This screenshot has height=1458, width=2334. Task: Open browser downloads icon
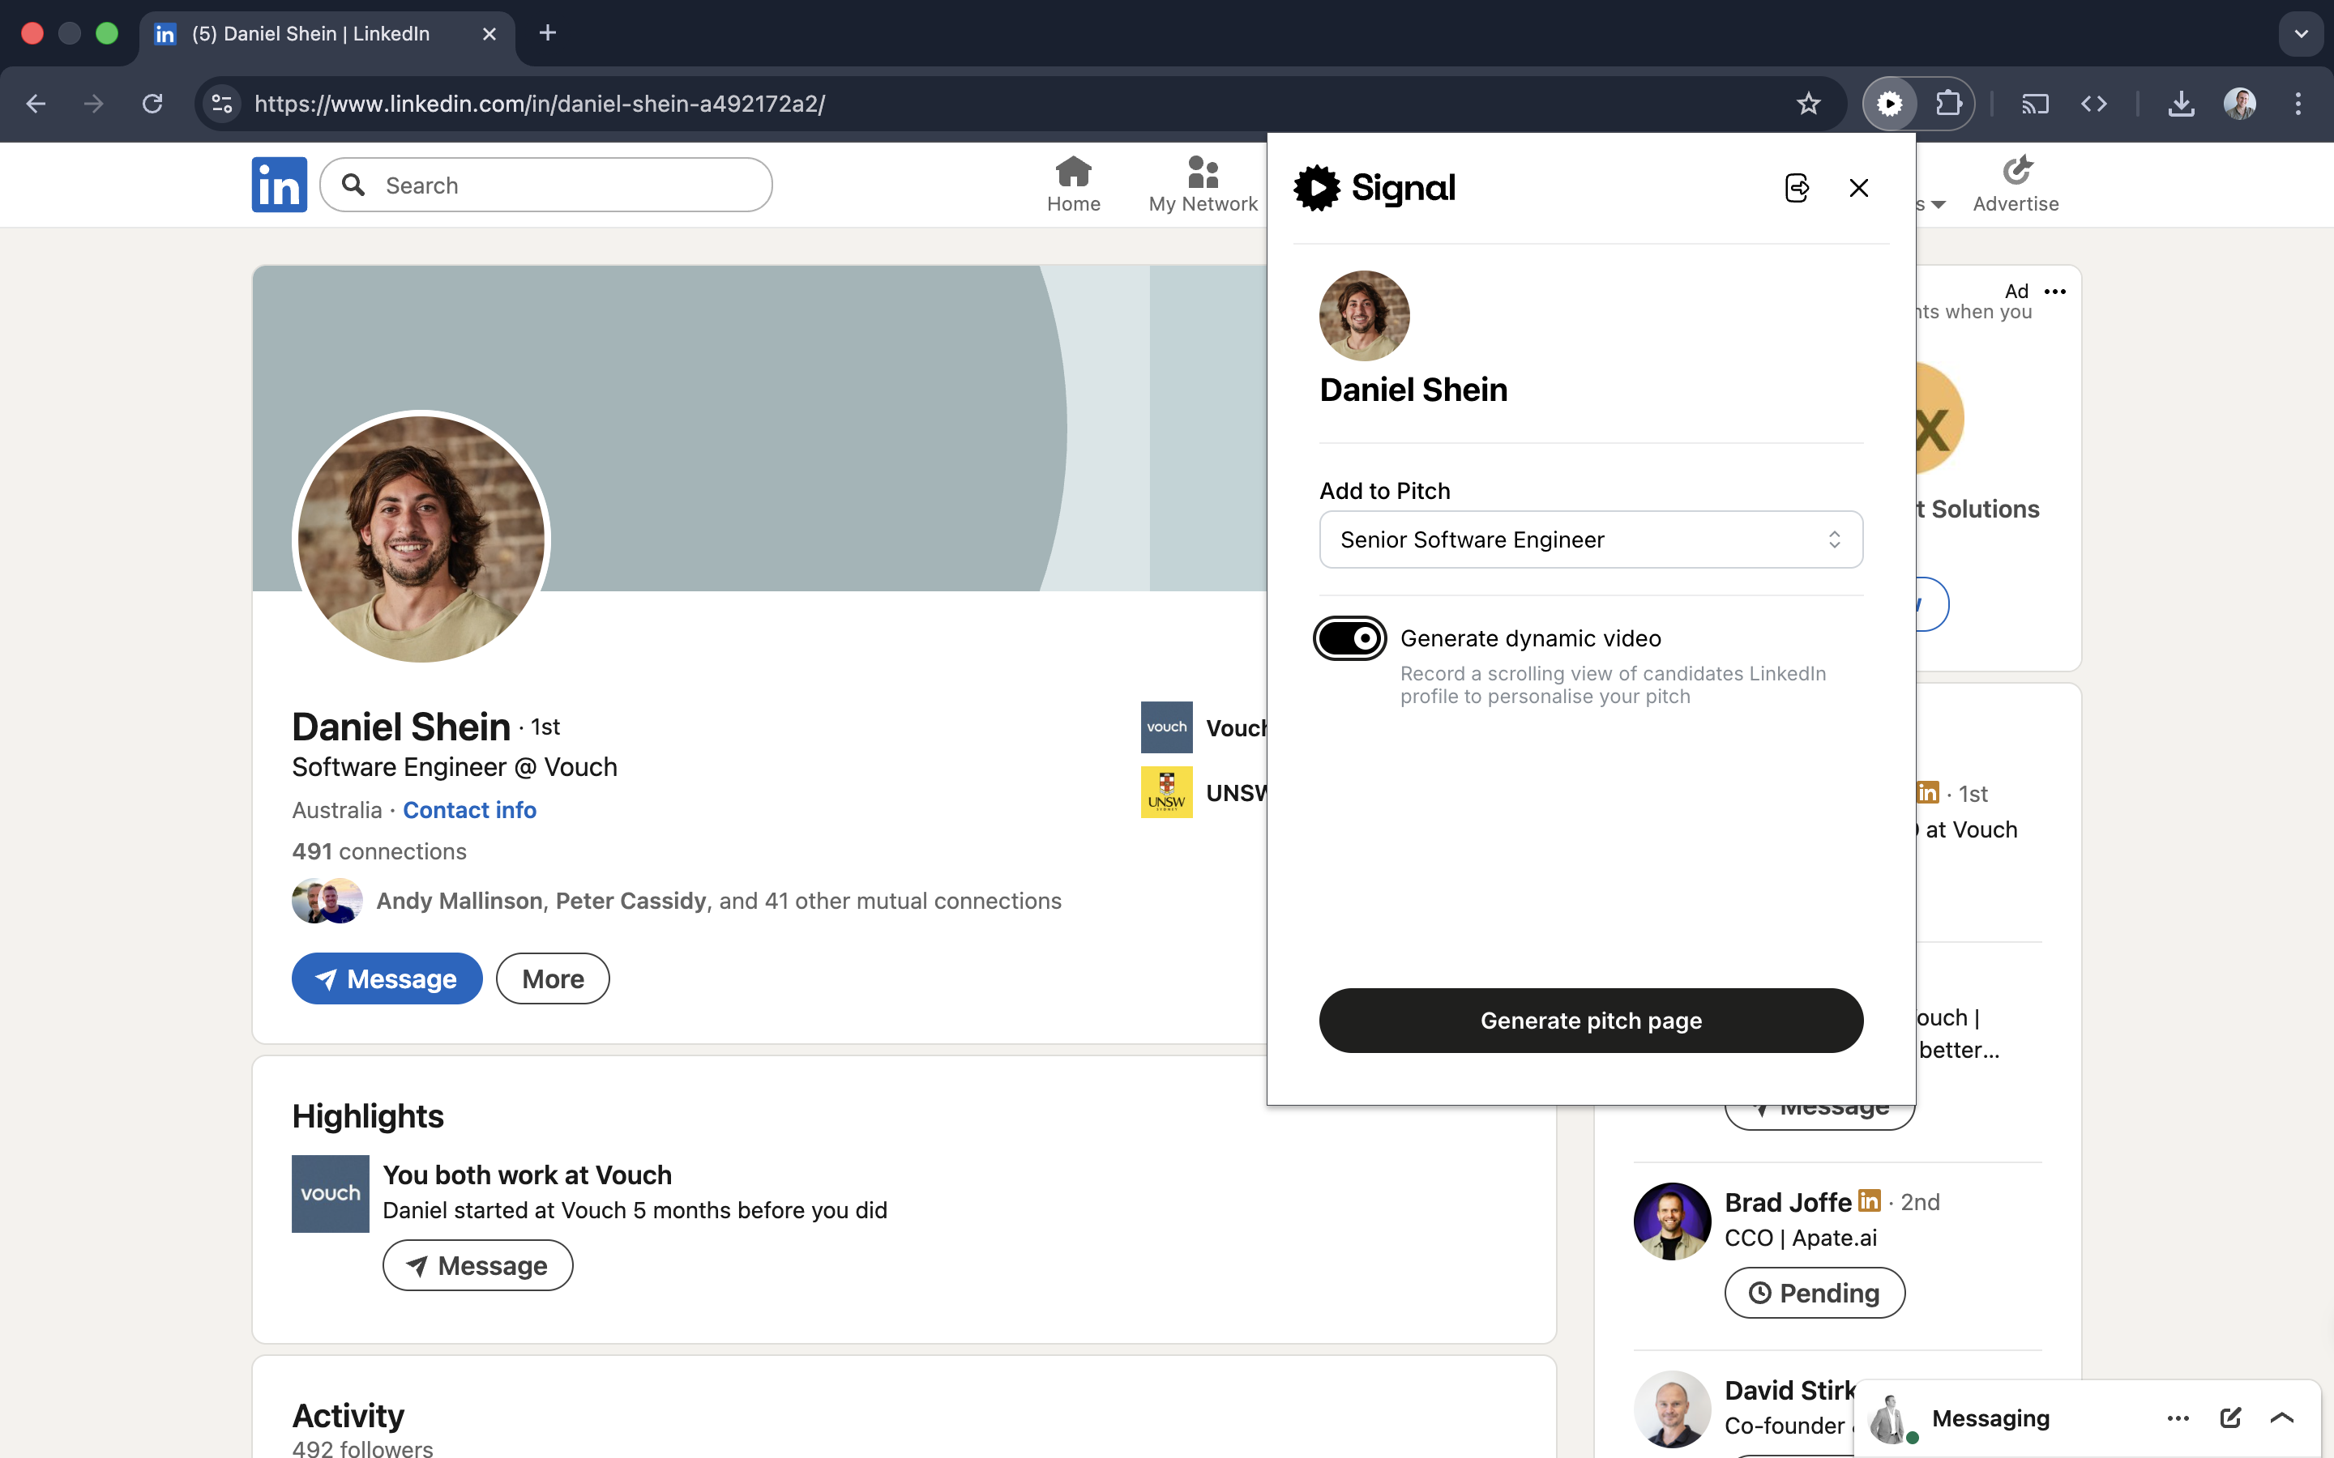tap(2181, 103)
